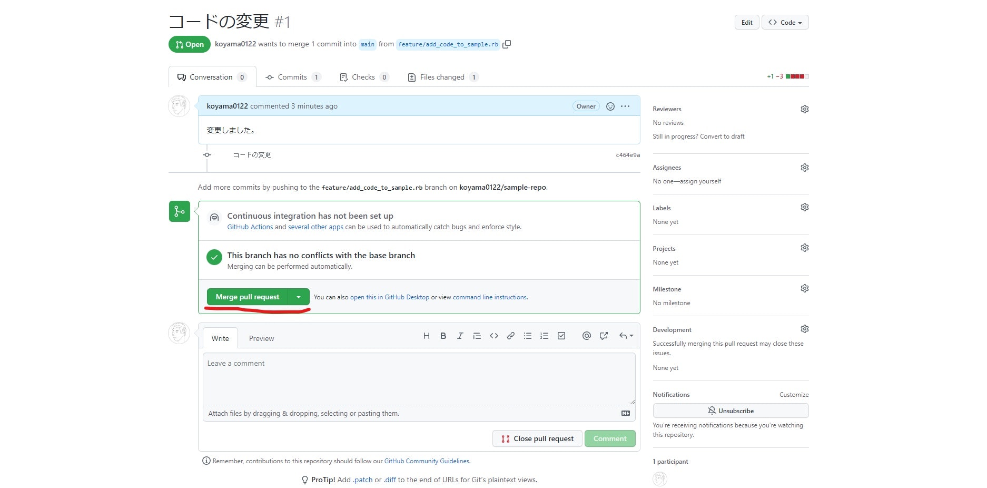Open Milestone settings gear
This screenshot has width=987, height=488.
coord(804,288)
